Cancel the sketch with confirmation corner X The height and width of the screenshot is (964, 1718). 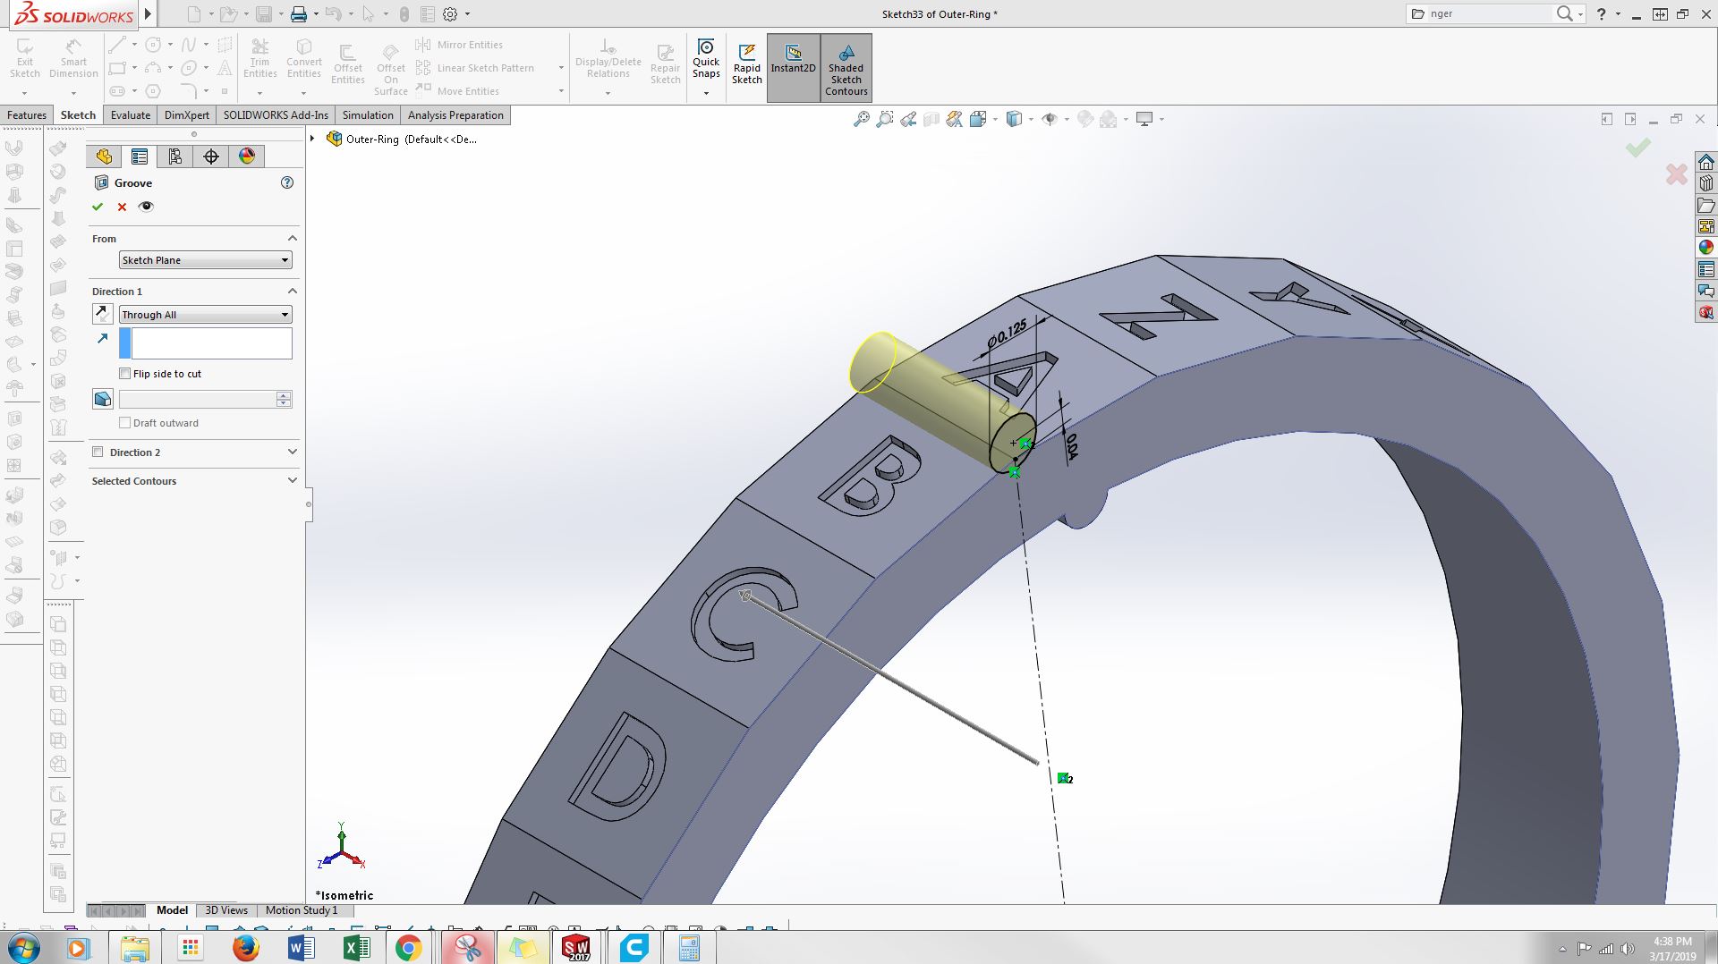(1677, 174)
